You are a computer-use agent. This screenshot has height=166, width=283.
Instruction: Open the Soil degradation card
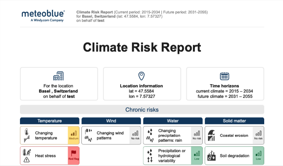(x=234, y=155)
